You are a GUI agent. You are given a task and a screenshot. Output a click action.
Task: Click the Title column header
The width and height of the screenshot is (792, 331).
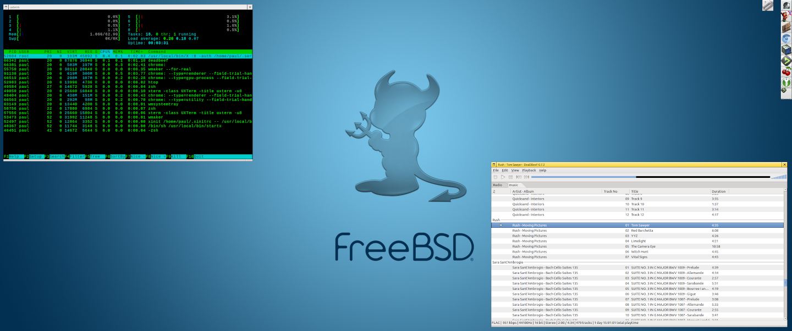click(x=634, y=192)
